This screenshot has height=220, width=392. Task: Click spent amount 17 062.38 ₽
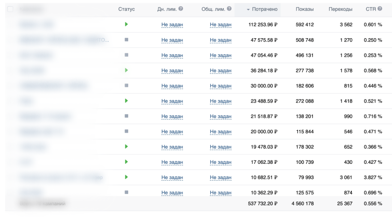264,162
